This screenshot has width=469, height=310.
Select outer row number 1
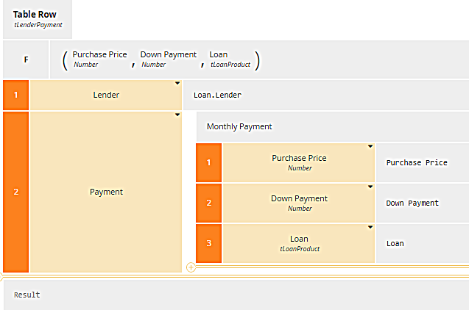point(15,95)
